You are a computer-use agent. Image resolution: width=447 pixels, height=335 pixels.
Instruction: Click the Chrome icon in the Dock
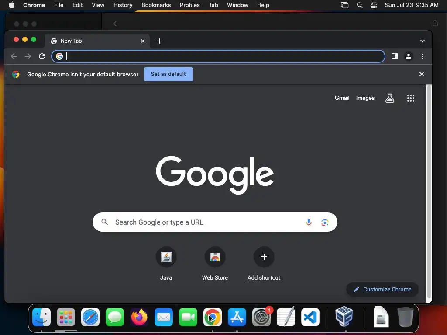tap(213, 317)
